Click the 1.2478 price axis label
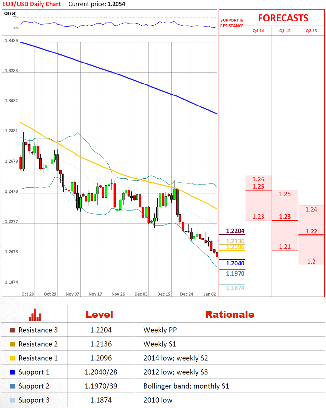 tap(11, 191)
